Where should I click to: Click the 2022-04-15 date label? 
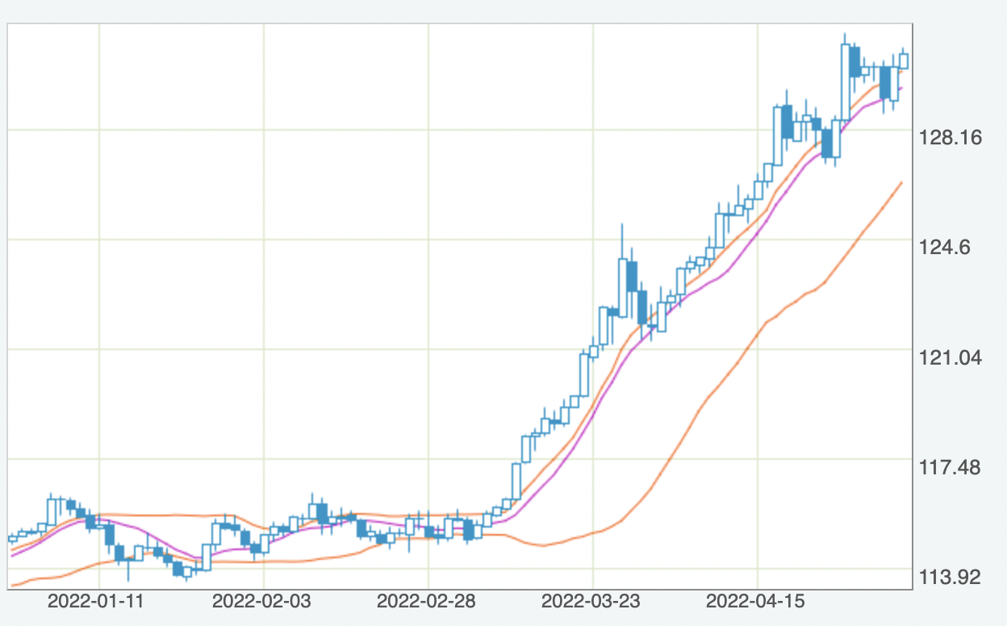coord(757,602)
